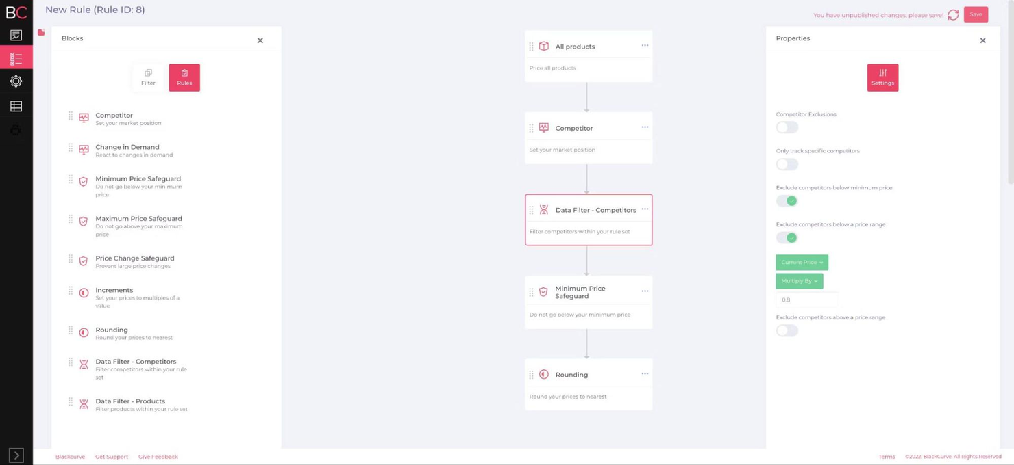The height and width of the screenshot is (465, 1014).
Task: Click the settings gear in the sidebar
Action: pos(16,81)
